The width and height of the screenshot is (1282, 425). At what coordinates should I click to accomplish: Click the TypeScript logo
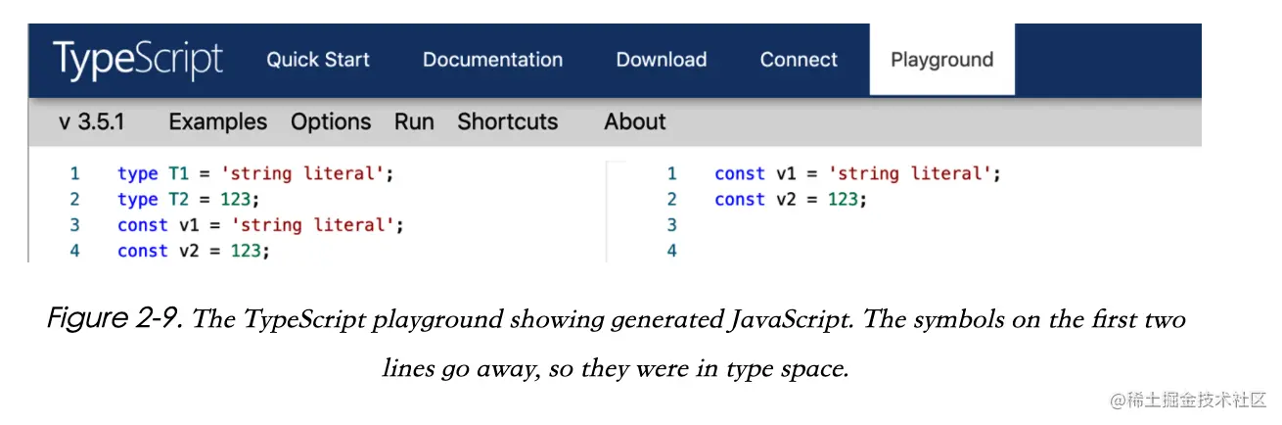(x=138, y=60)
